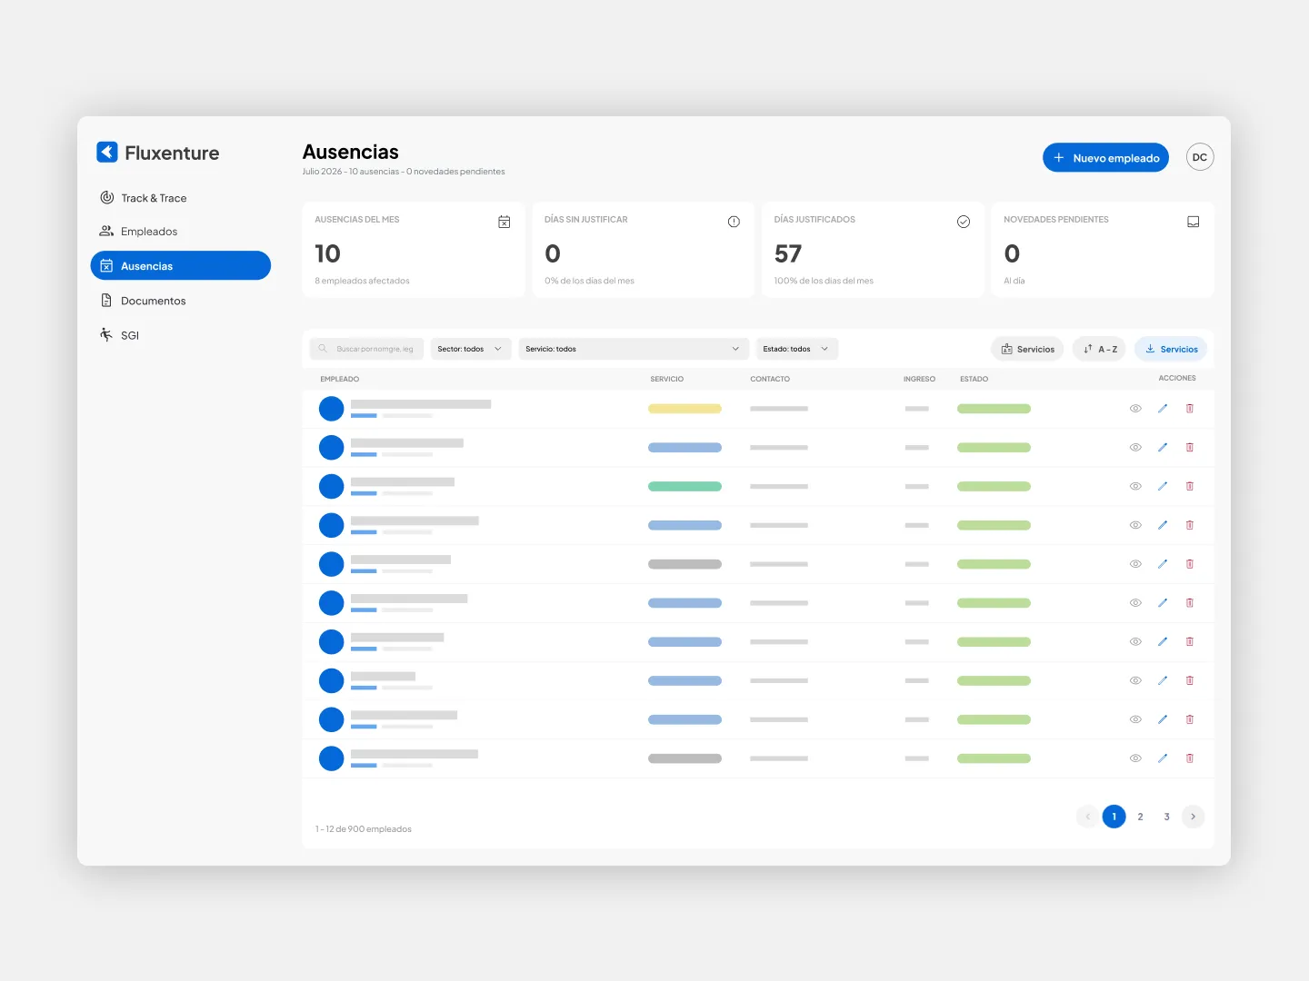Screen dimensions: 1309x981
Task: Click the gray Servicios button
Action: point(1027,349)
